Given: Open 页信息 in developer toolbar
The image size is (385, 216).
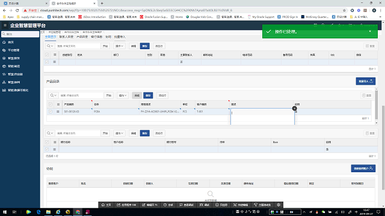Looking at the screenshot, I should [221, 205].
